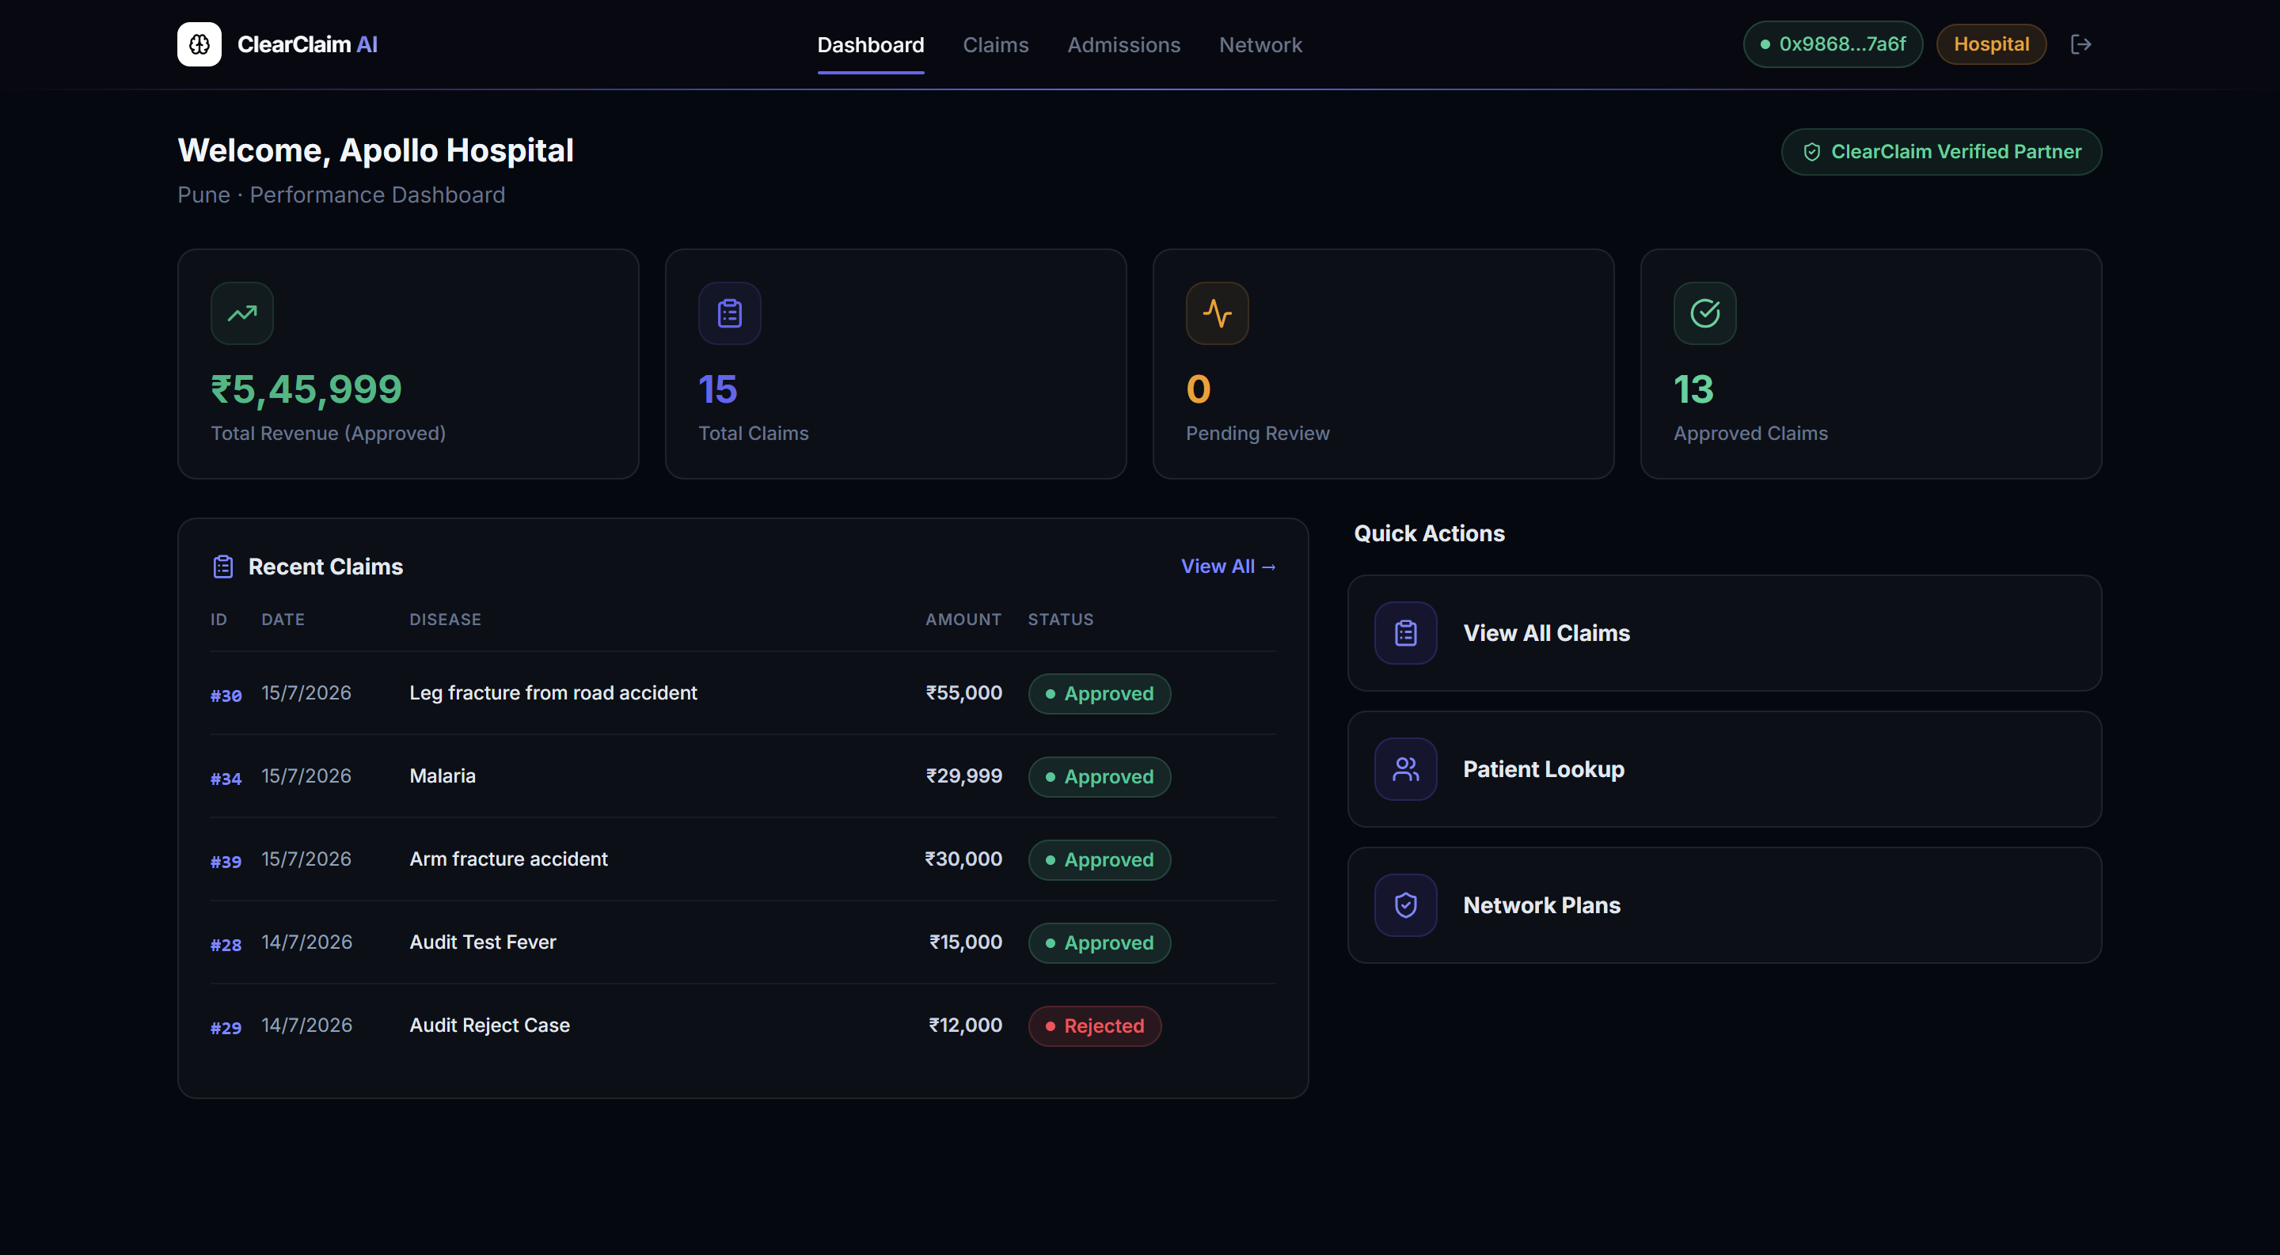Click the revenue trend arrow icon
The width and height of the screenshot is (2280, 1255).
[x=241, y=313]
